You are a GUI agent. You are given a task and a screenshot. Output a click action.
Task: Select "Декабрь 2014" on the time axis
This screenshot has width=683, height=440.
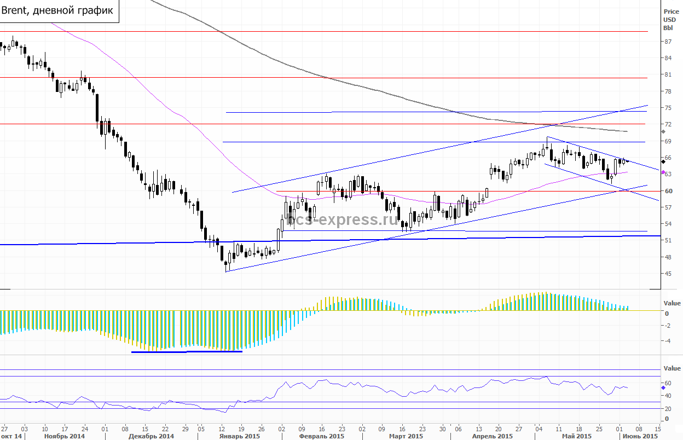click(x=151, y=436)
